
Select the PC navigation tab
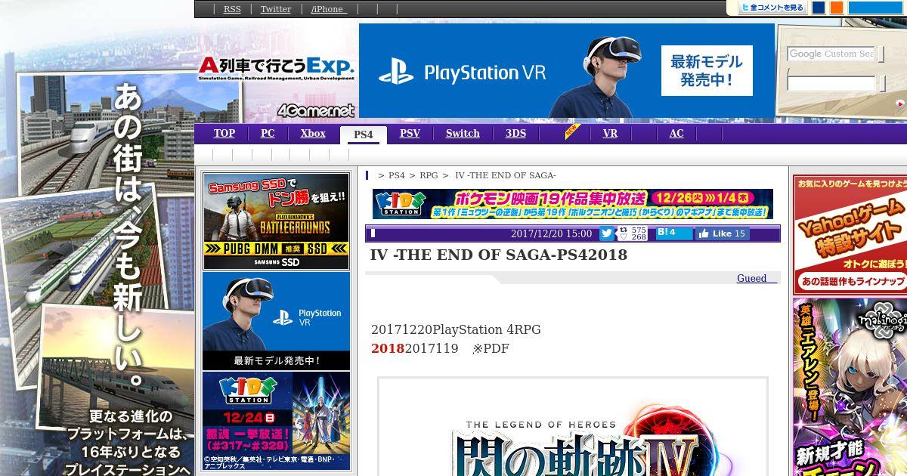pyautogui.click(x=268, y=134)
